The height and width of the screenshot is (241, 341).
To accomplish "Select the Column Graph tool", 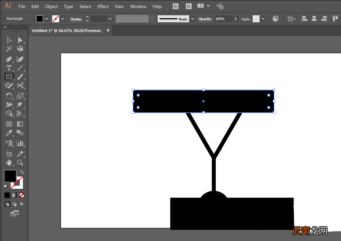I will pyautogui.click(x=20, y=143).
